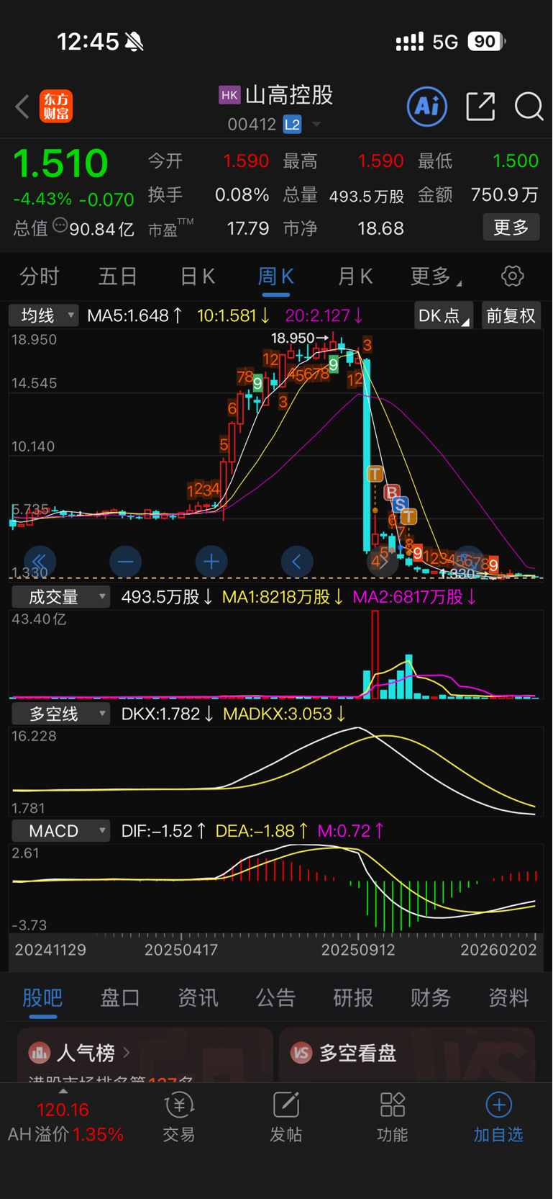Image resolution: width=553 pixels, height=1199 pixels.
Task: Open the 交易 trade icon
Action: (x=179, y=1105)
